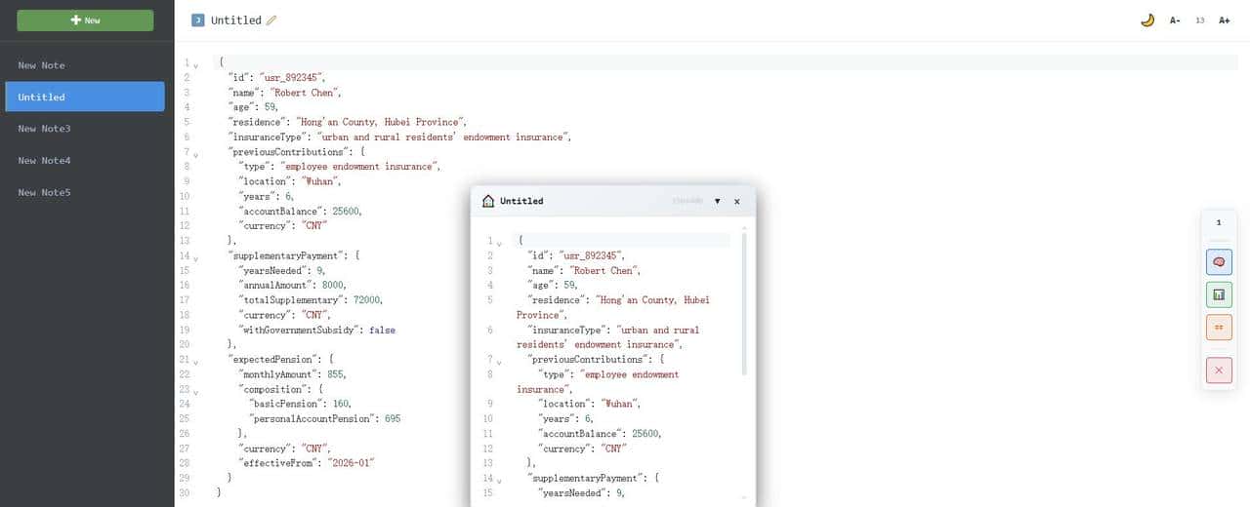Create a new note with New button

pyautogui.click(x=85, y=20)
